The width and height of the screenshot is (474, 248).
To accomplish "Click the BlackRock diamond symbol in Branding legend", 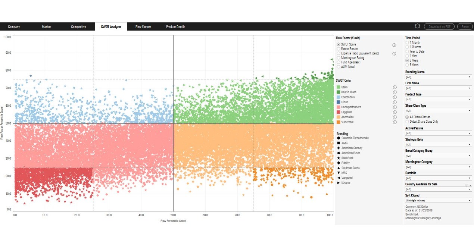I will [339, 158].
